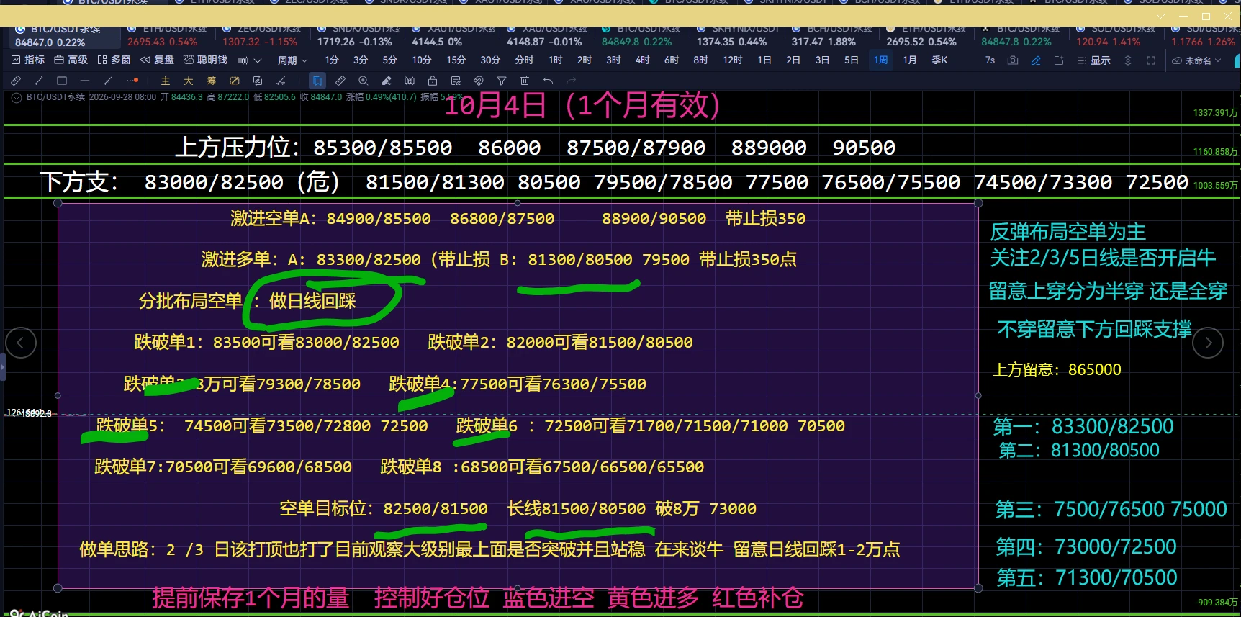Image resolution: width=1241 pixels, height=617 pixels.
Task: Collapse the BTC/USDT info row circle toggle
Action: point(17,97)
